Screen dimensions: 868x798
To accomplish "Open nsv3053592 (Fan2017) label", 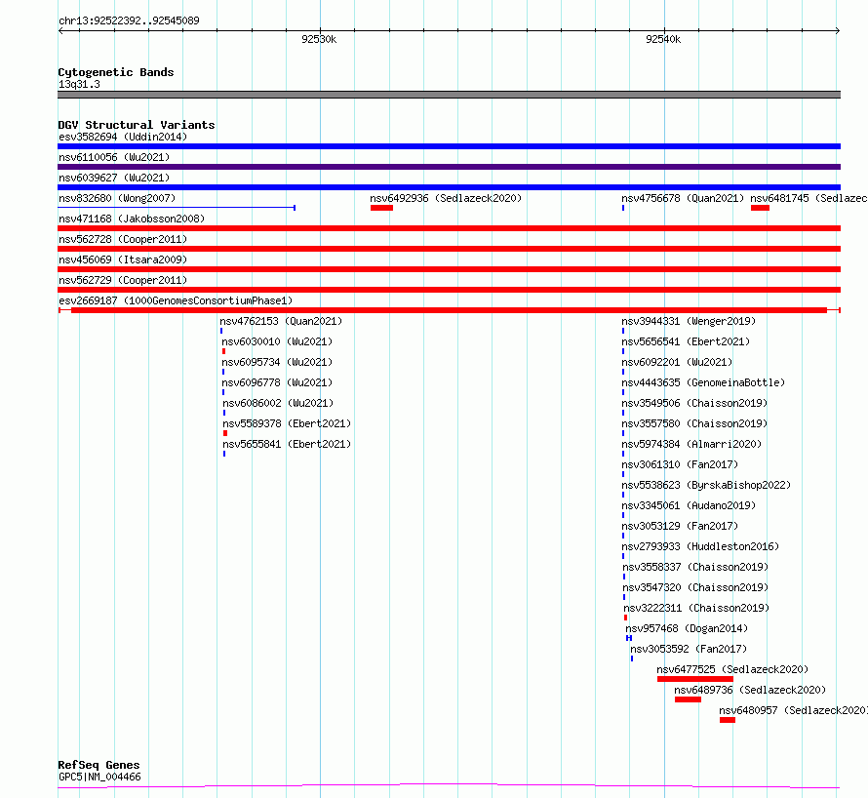I will click(689, 649).
